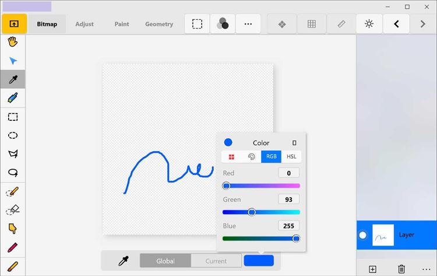Click the Layer thumbnail preview
The width and height of the screenshot is (437, 276).
383,235
